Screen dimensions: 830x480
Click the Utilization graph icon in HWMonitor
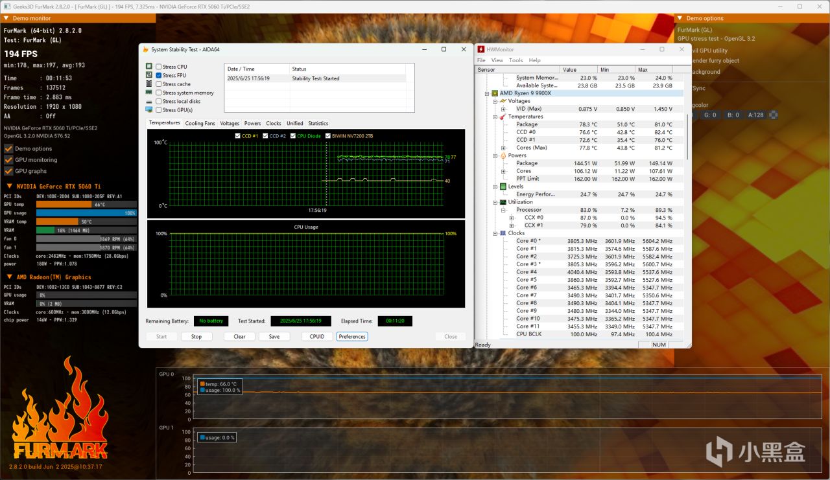[x=503, y=202]
